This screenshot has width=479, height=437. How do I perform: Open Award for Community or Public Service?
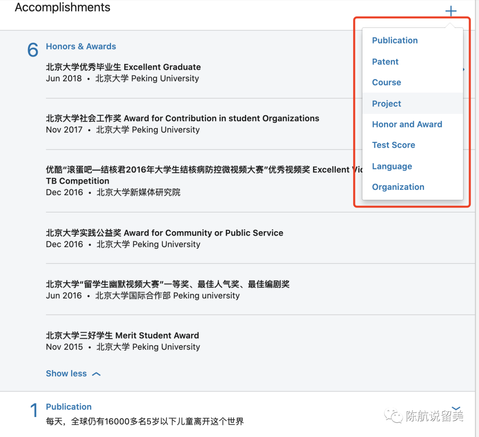coord(165,233)
